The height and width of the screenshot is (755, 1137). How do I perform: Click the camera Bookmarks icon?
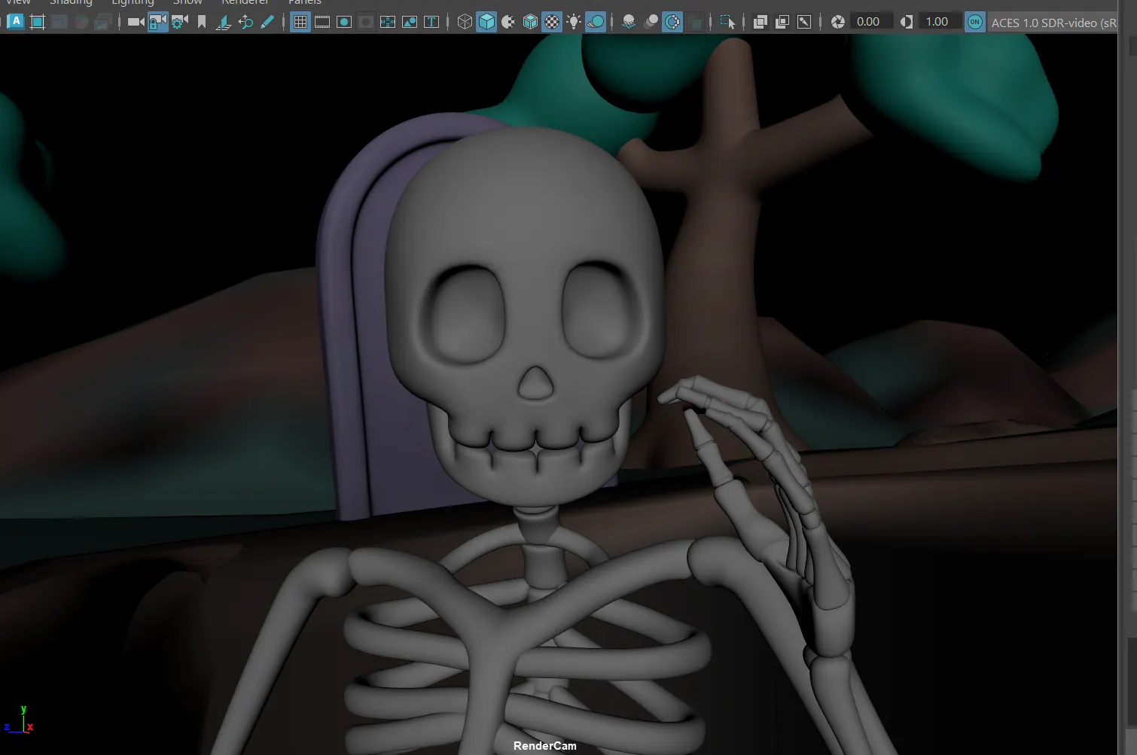pyautogui.click(x=202, y=22)
